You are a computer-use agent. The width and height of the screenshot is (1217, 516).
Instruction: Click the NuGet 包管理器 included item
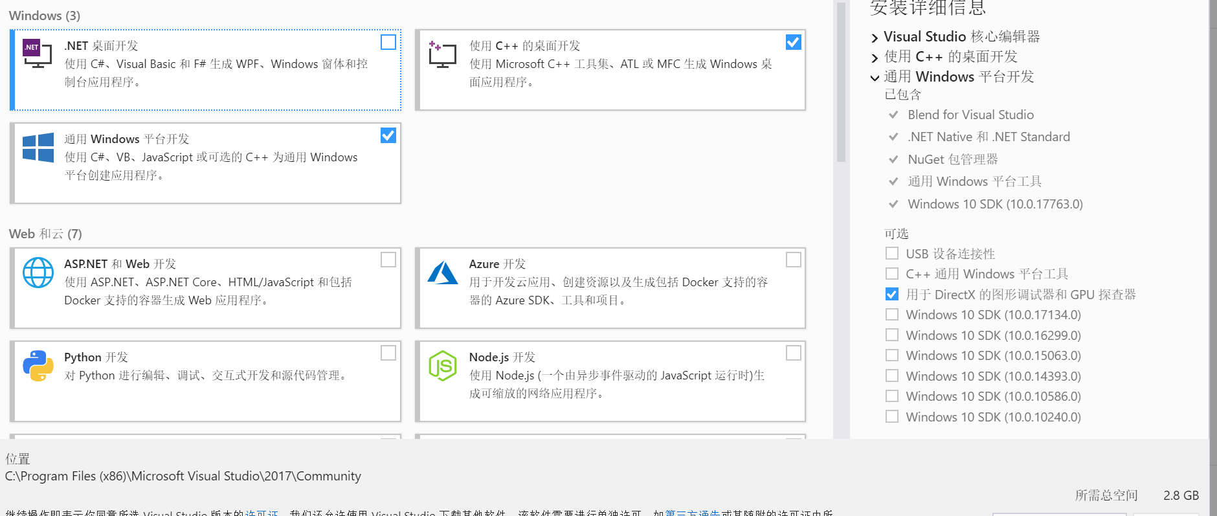tap(952, 159)
